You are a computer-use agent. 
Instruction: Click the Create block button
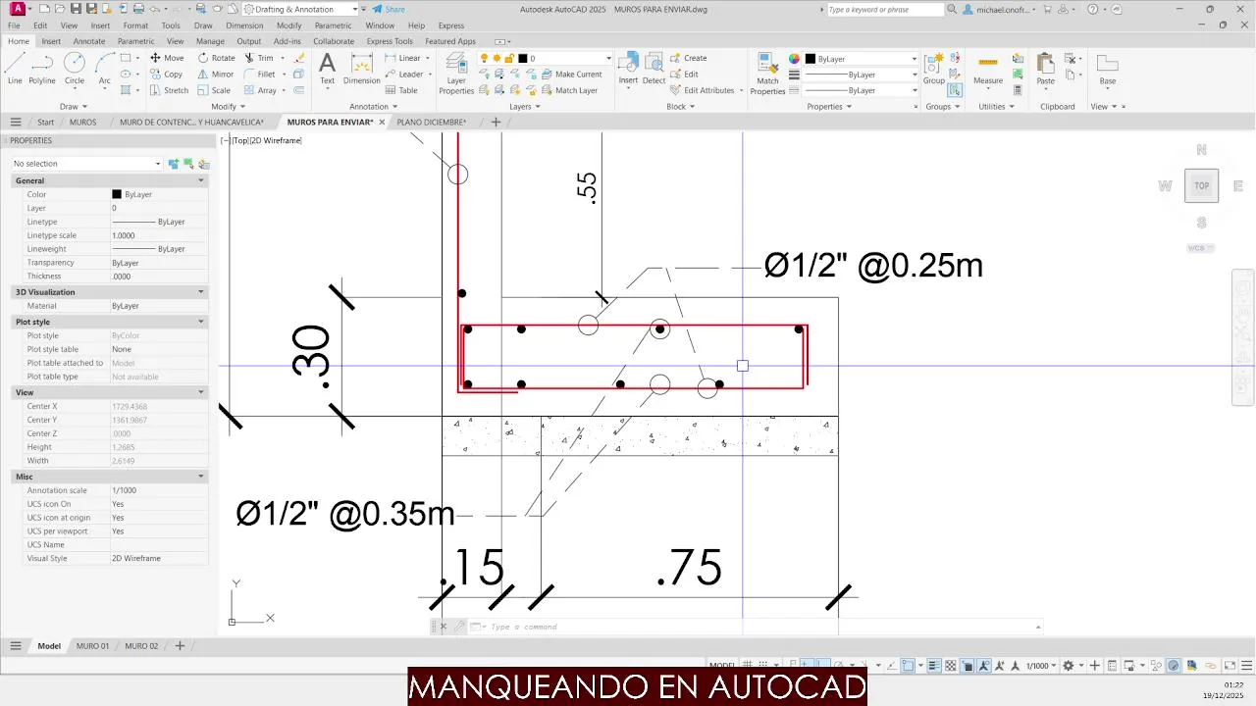[x=689, y=58]
